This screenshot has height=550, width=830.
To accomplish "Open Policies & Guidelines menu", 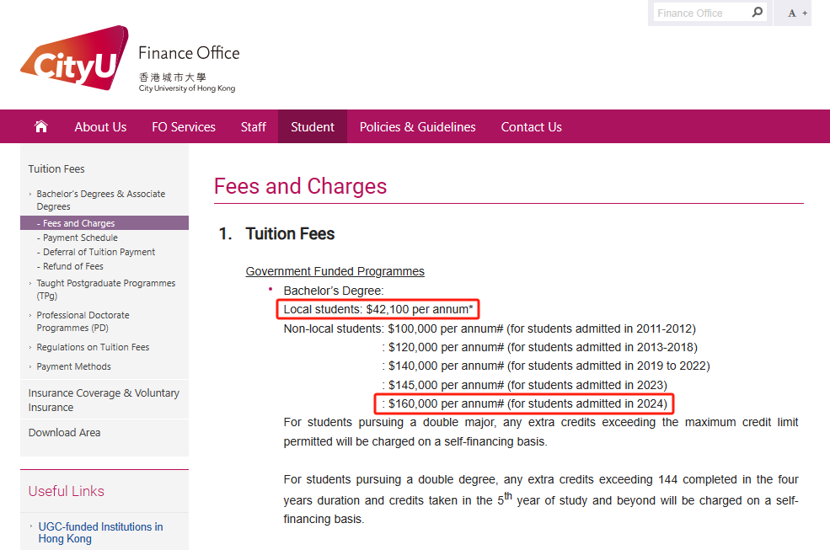I will (x=417, y=127).
